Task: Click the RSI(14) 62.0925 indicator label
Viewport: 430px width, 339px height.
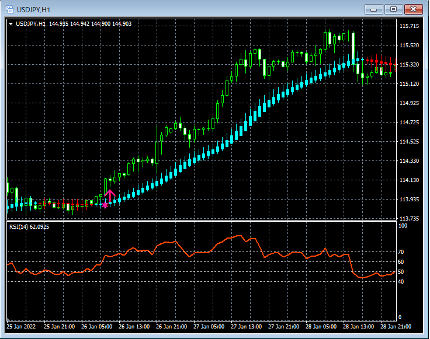Action: pos(29,227)
